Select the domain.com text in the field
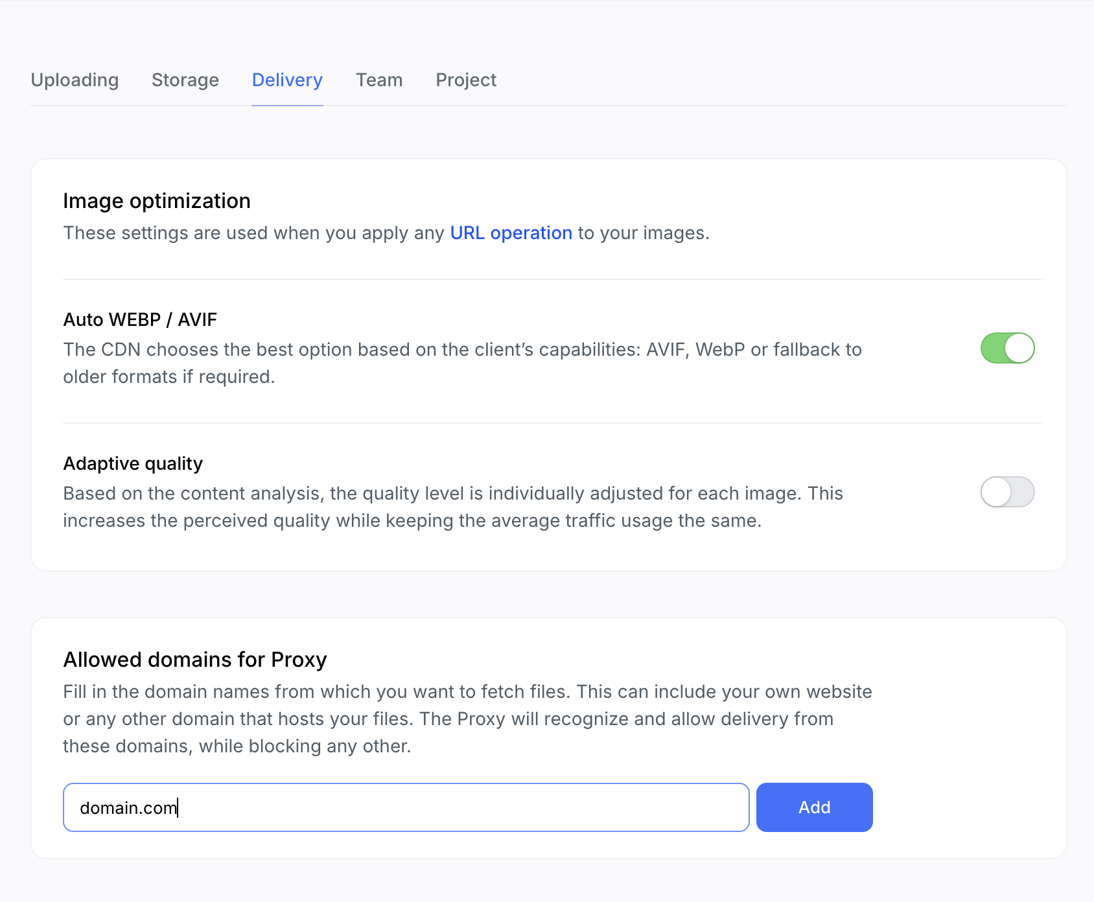The height and width of the screenshot is (902, 1094). [128, 807]
